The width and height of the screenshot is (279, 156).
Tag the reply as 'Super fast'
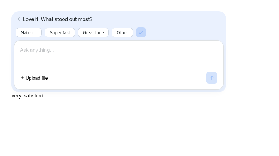[60, 33]
